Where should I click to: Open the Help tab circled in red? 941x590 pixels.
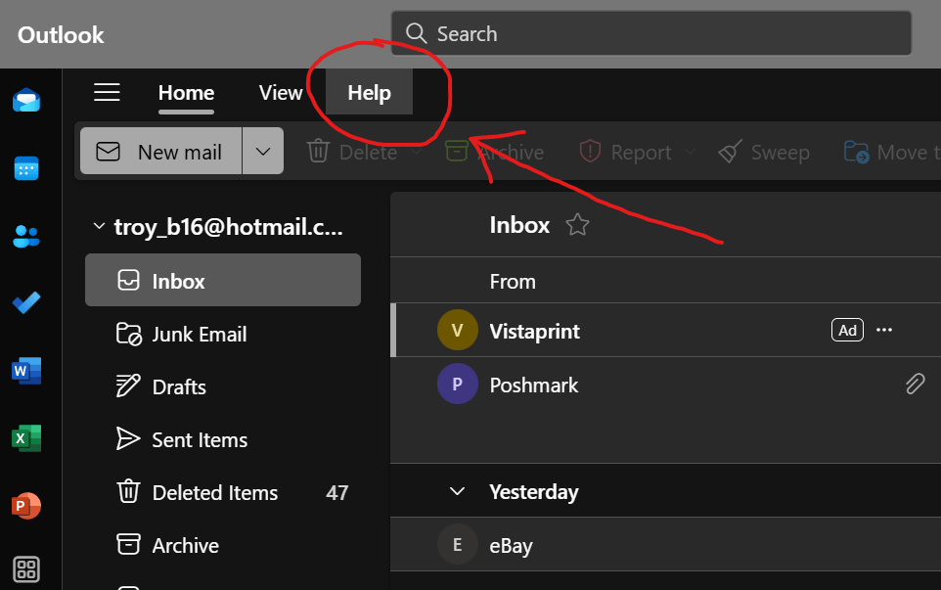pos(368,92)
